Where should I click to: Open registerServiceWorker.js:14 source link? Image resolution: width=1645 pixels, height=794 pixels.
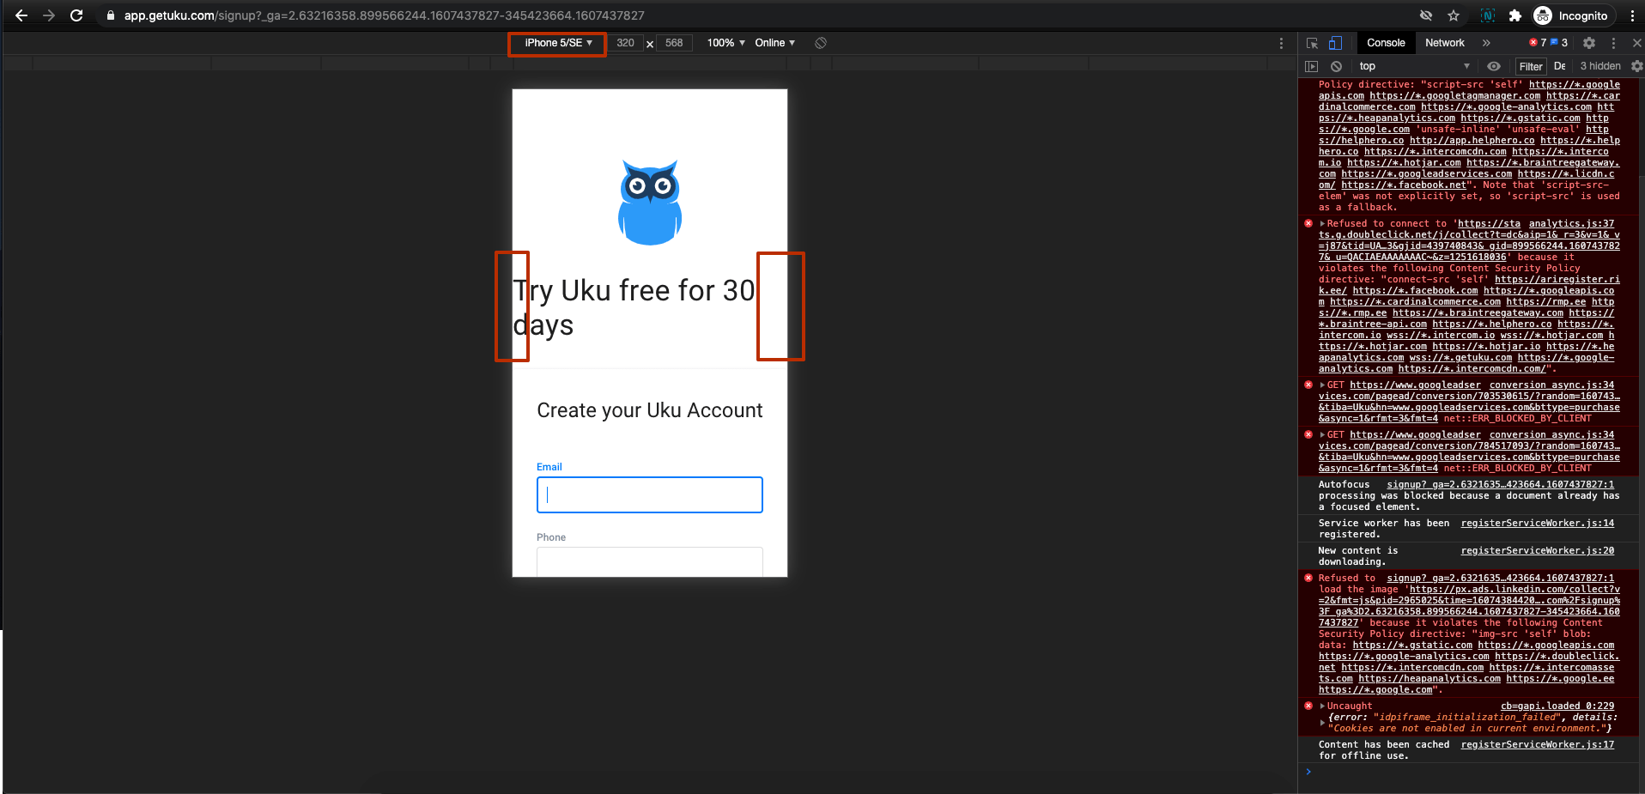pyautogui.click(x=1538, y=523)
